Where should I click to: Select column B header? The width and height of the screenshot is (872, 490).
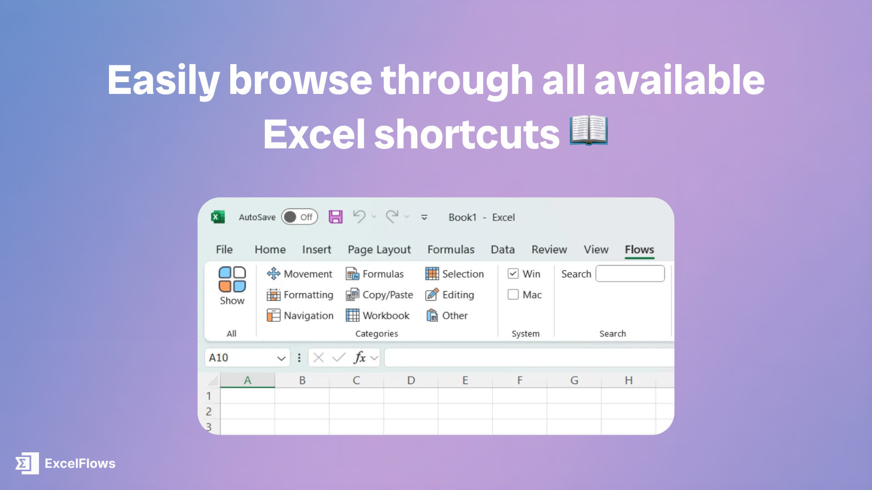[x=302, y=380]
